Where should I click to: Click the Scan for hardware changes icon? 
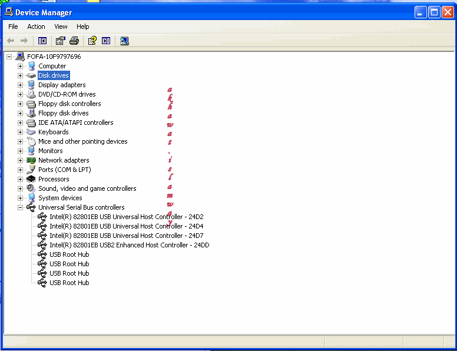coord(124,41)
